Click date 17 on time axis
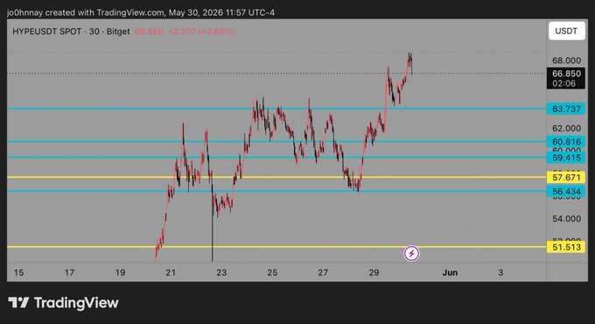Screen dimensions: 595x324 click(x=69, y=272)
